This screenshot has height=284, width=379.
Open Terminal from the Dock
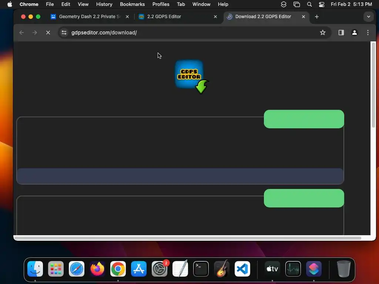(x=201, y=269)
